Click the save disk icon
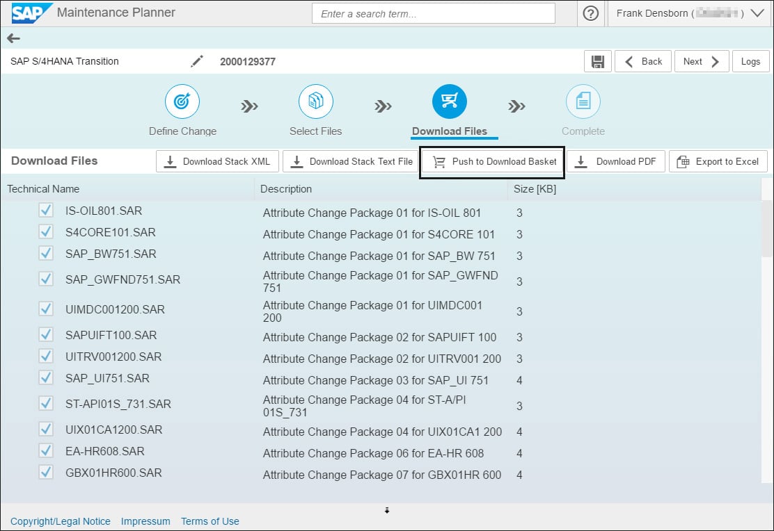 [x=597, y=61]
